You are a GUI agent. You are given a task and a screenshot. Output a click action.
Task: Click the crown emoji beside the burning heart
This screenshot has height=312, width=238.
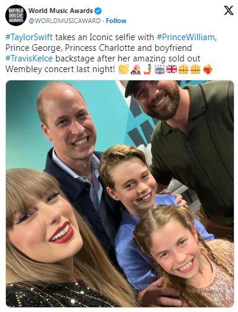195,70
